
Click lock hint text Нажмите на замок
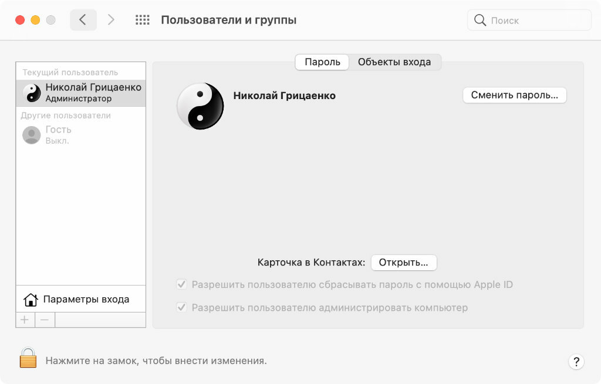(156, 361)
